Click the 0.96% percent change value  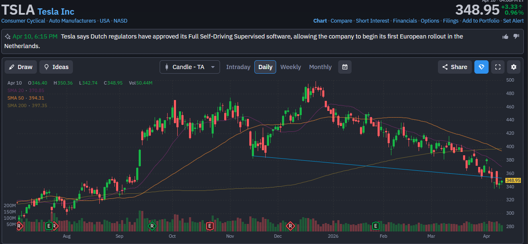click(514, 13)
